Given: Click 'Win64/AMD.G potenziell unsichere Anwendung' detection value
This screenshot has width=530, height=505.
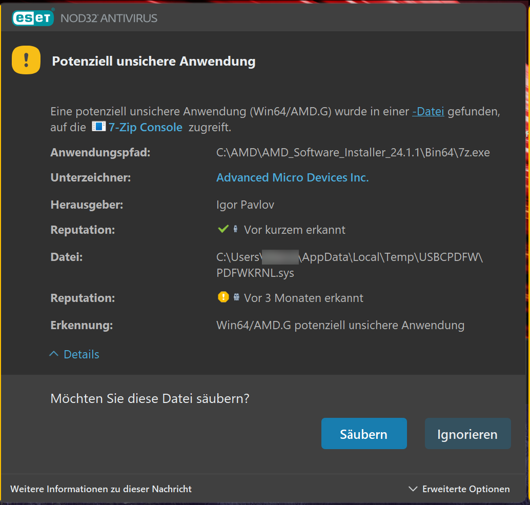Looking at the screenshot, I should tap(340, 325).
